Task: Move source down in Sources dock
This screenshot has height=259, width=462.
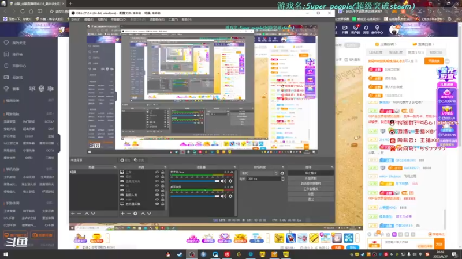Action: tap(149, 214)
